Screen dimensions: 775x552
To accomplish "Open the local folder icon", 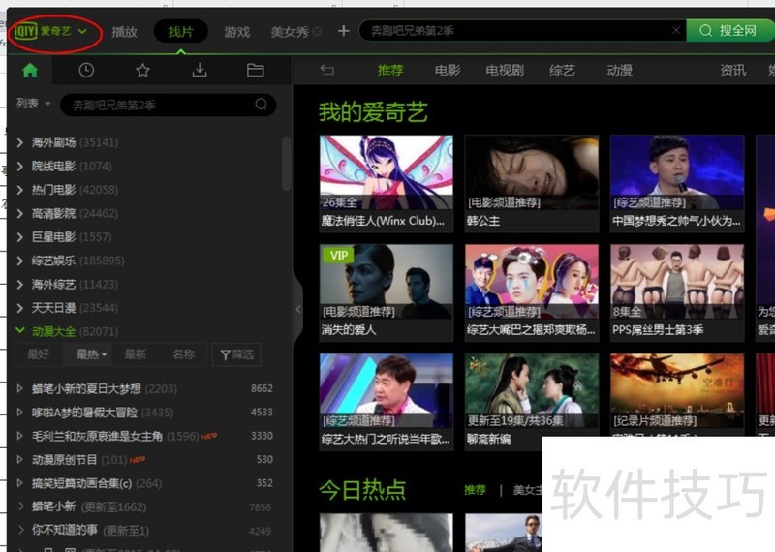I will click(x=255, y=70).
